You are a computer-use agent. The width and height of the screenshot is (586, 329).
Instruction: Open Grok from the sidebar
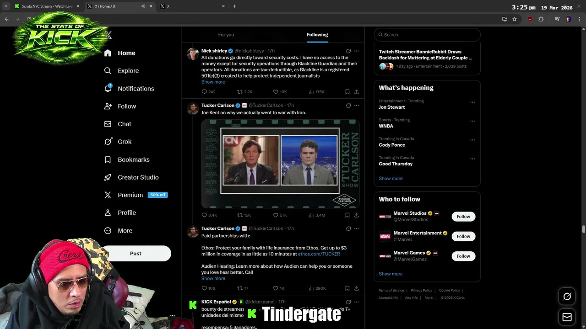click(118, 142)
